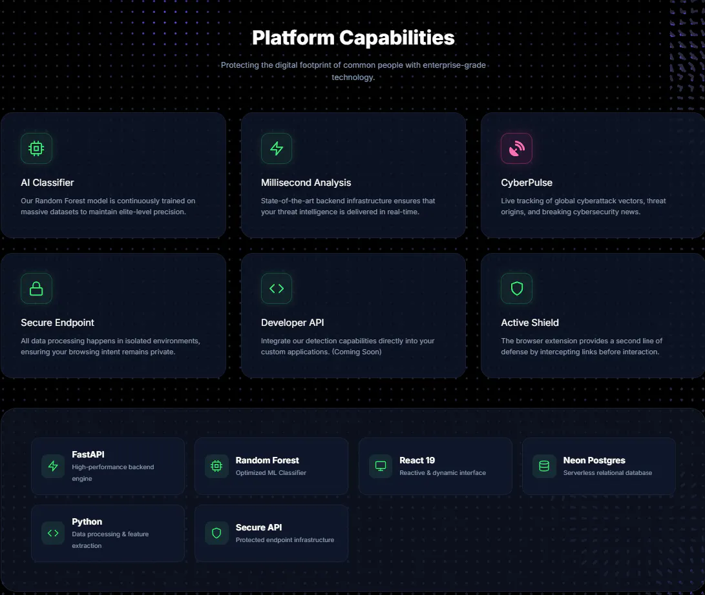This screenshot has width=705, height=595.
Task: Click 'Data processing & feature extraction' text
Action: (x=110, y=540)
